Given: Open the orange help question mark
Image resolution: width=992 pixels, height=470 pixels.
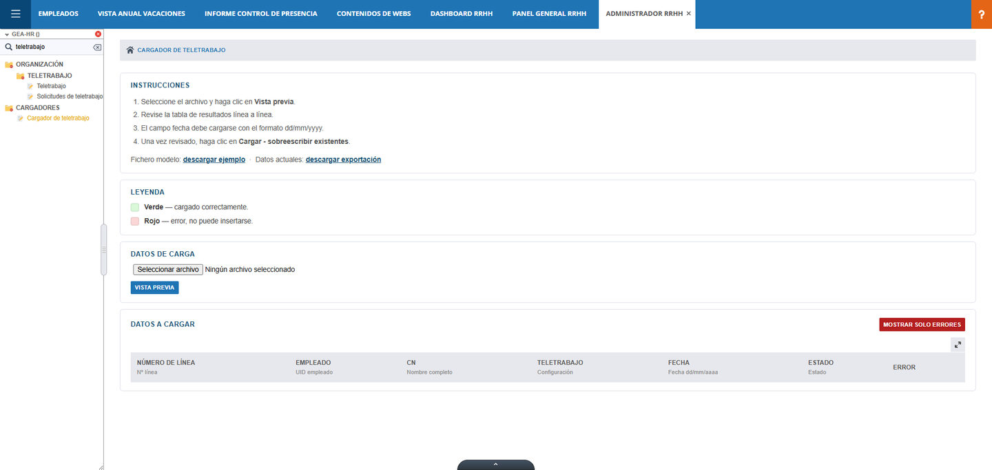Looking at the screenshot, I should click(981, 14).
